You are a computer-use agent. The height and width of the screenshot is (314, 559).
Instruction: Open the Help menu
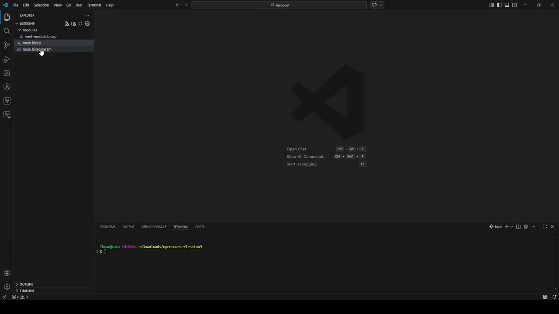110,5
